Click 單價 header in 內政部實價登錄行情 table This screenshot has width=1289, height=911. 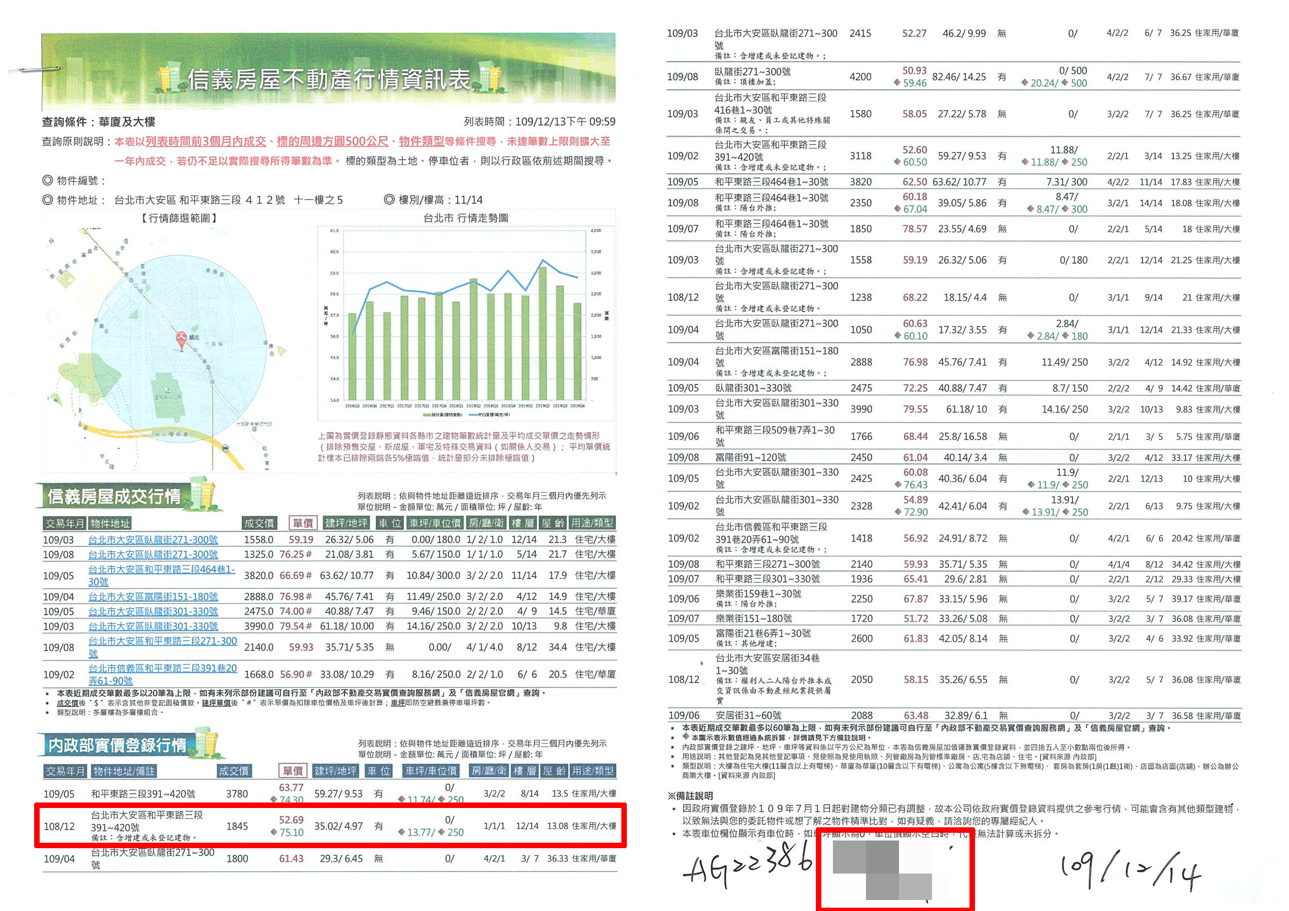pyautogui.click(x=293, y=771)
